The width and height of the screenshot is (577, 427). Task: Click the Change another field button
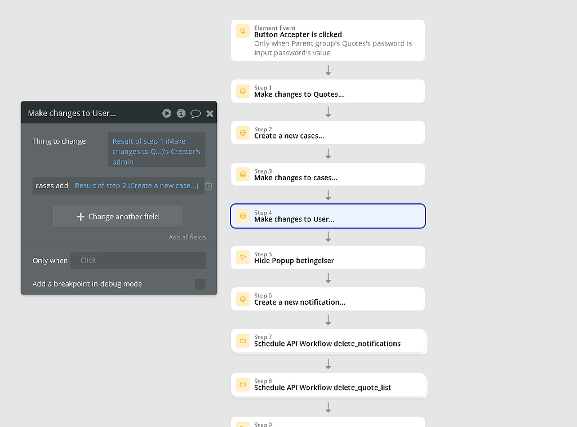point(117,216)
